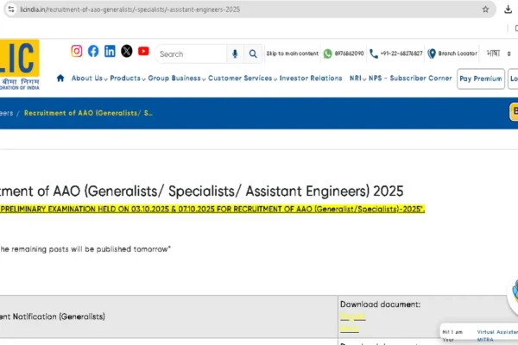Open LIC LinkedIn page icon
The height and width of the screenshot is (345, 518).
[x=110, y=51]
